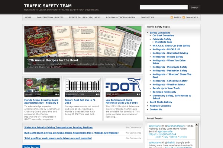Click No Comments beside the Bud's ad post
Image resolution: width=223 pixels, height=148 pixels.
click(x=133, y=133)
